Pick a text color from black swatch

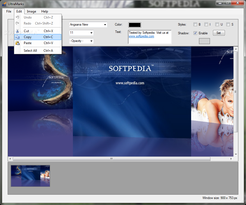pos(134,25)
